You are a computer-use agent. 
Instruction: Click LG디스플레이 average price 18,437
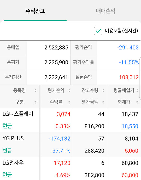pos(130,114)
